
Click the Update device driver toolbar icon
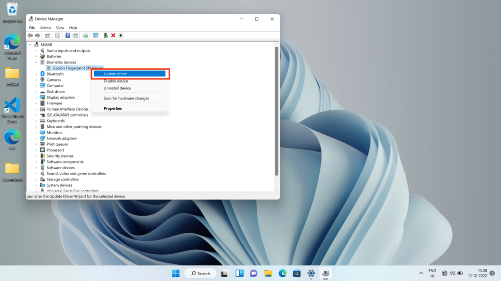(x=85, y=35)
